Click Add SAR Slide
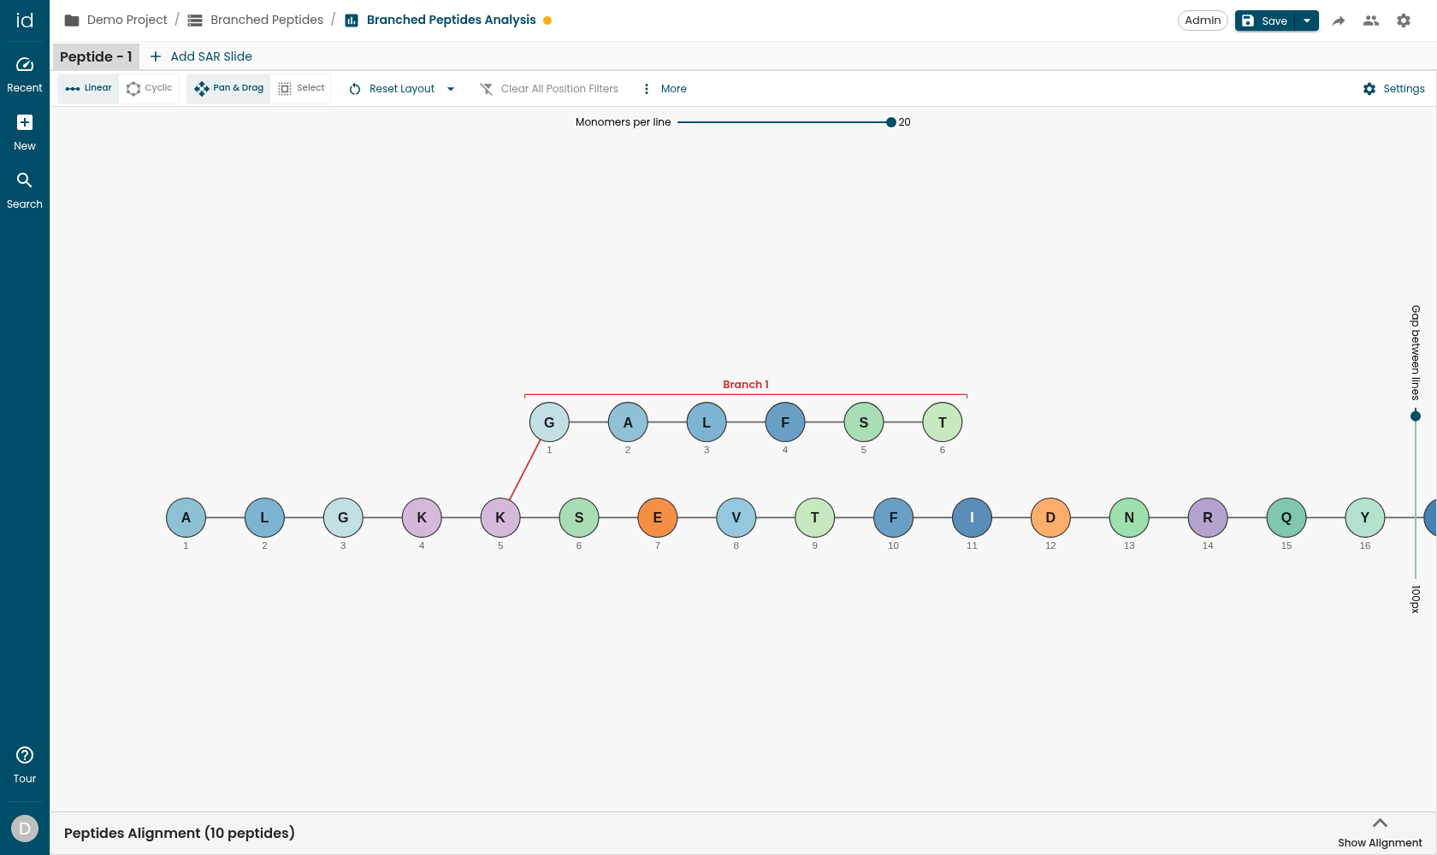 (x=201, y=56)
